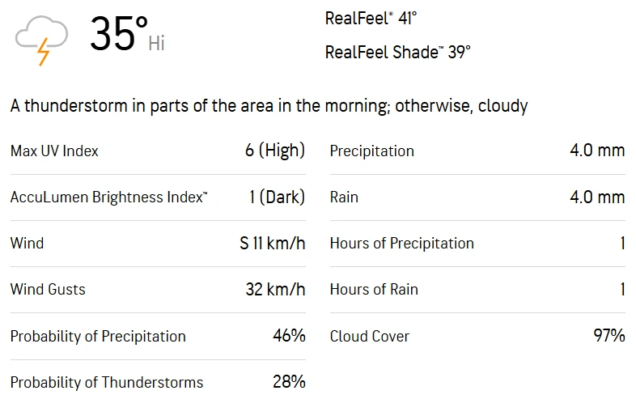This screenshot has height=416, width=636.
Task: Select the 46% precipitation probability value
Action: click(x=289, y=335)
